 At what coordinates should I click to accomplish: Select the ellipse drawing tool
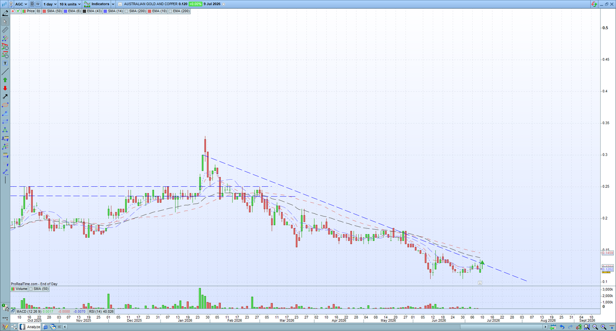(5, 105)
